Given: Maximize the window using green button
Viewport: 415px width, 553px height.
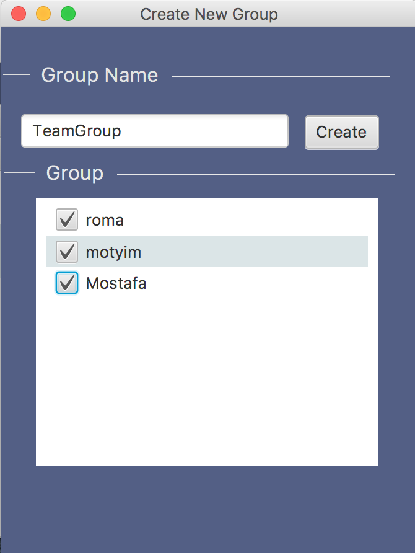Looking at the screenshot, I should coord(68,14).
